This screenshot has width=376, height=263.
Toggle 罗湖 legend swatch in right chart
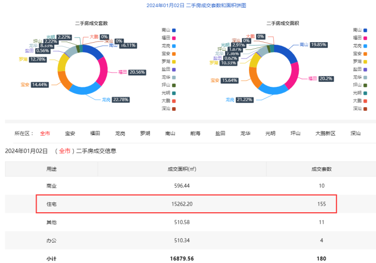365,62
